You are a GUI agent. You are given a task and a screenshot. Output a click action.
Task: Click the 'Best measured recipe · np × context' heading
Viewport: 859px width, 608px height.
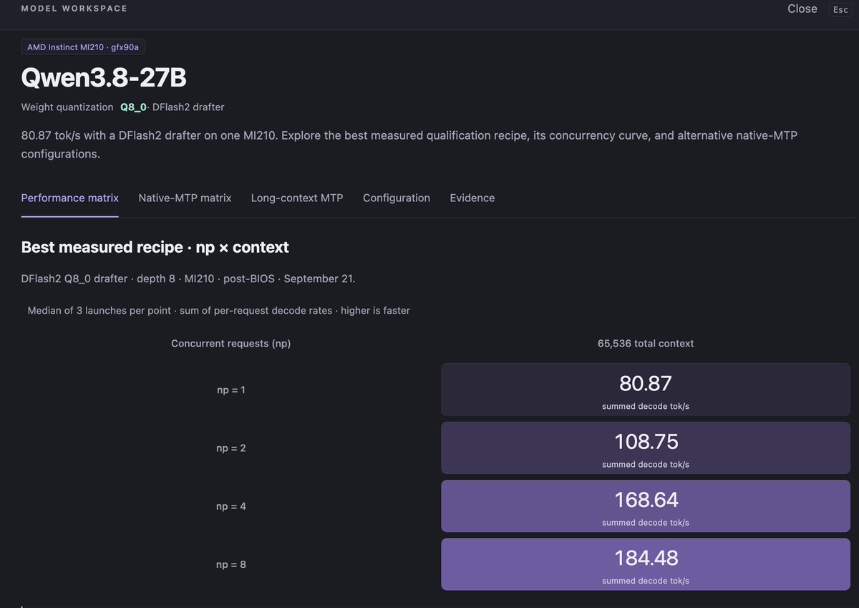[x=155, y=247]
